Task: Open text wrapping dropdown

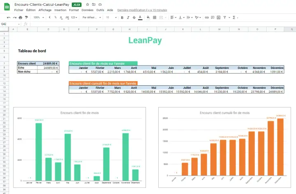Action: pyautogui.click(x=190, y=18)
